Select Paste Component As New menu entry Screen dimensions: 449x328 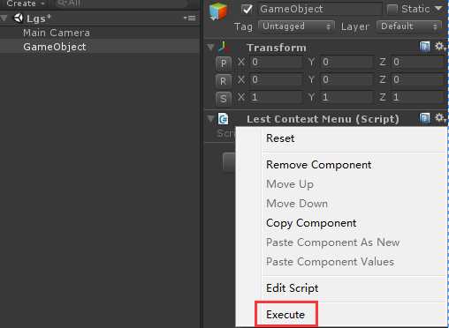[x=342, y=242]
